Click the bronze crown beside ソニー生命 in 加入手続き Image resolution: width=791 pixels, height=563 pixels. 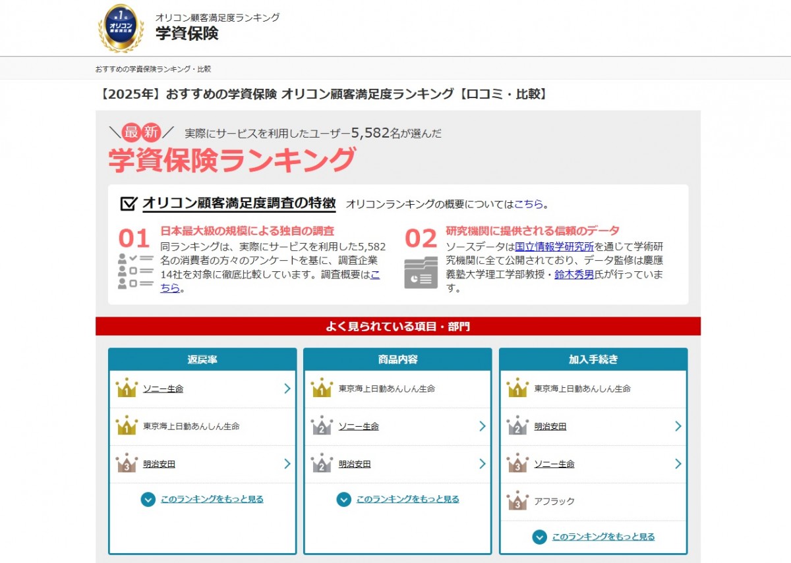(x=517, y=463)
